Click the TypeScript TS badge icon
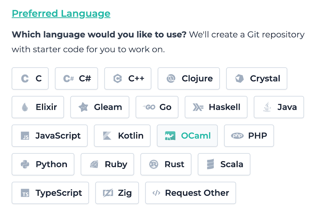Image resolution: width=317 pixels, height=213 pixels. click(x=25, y=193)
